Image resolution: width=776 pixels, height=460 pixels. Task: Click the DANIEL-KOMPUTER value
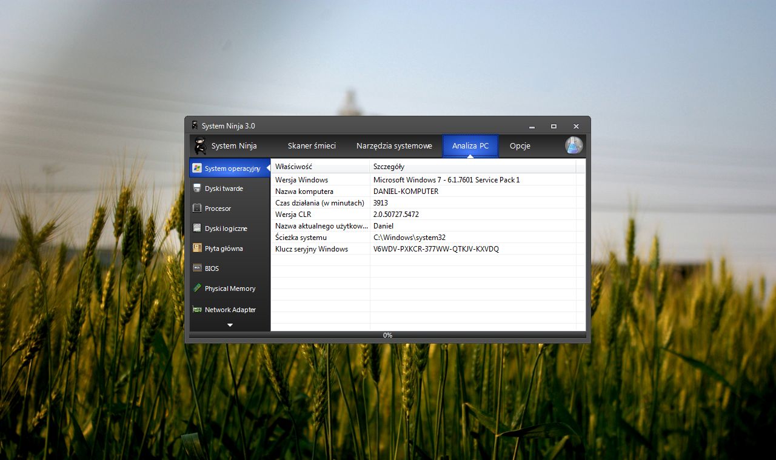click(x=406, y=192)
